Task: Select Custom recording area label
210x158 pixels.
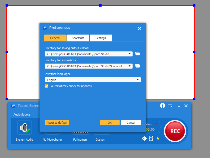Action: pos(100,140)
